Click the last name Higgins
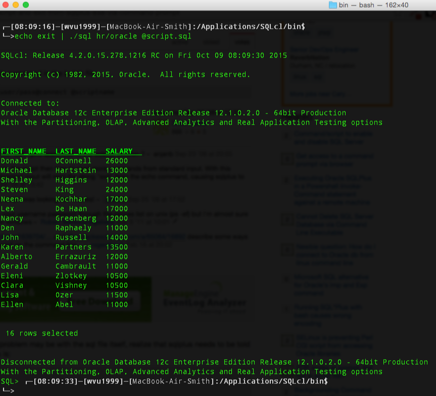436x396 pixels. pos(71,180)
